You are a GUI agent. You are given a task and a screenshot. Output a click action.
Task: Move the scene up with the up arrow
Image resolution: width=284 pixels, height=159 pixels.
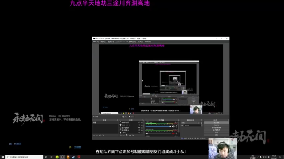[x=100, y=135]
